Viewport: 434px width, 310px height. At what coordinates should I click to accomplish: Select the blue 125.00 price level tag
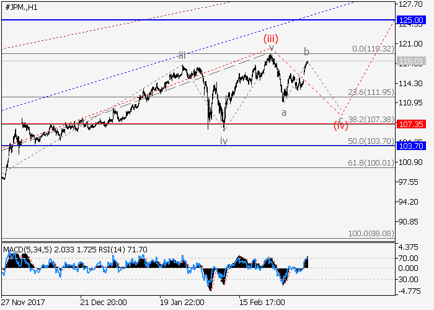click(x=410, y=20)
